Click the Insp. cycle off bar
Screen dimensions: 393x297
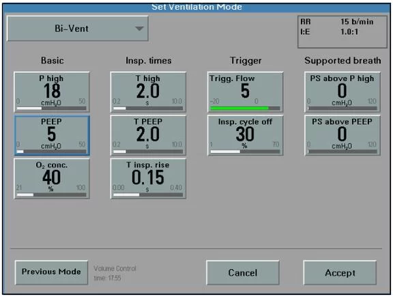(245, 152)
